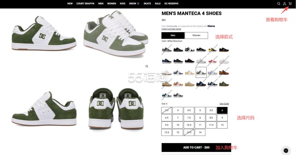Select the Men style option
296x155 pixels.
coord(173,35)
